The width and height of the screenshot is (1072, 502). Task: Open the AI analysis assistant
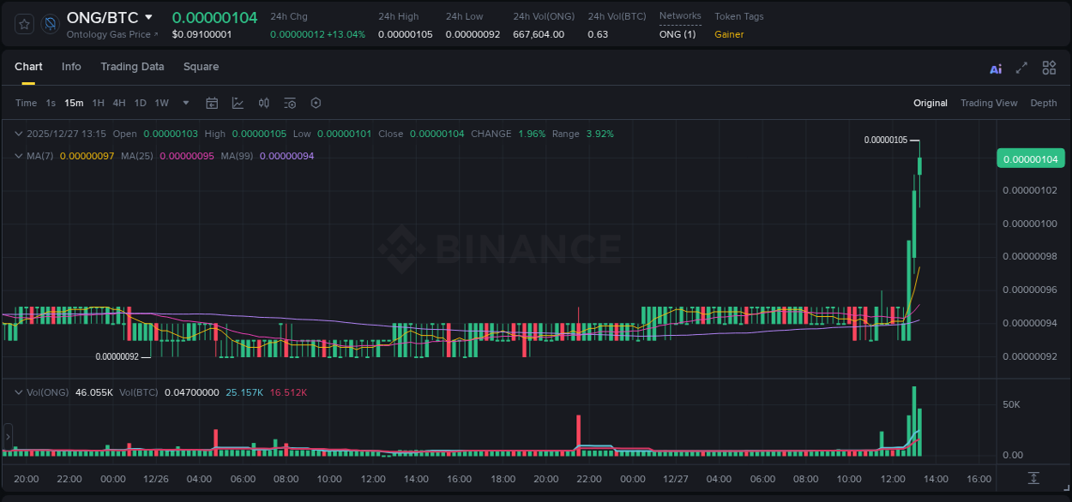[x=996, y=68]
